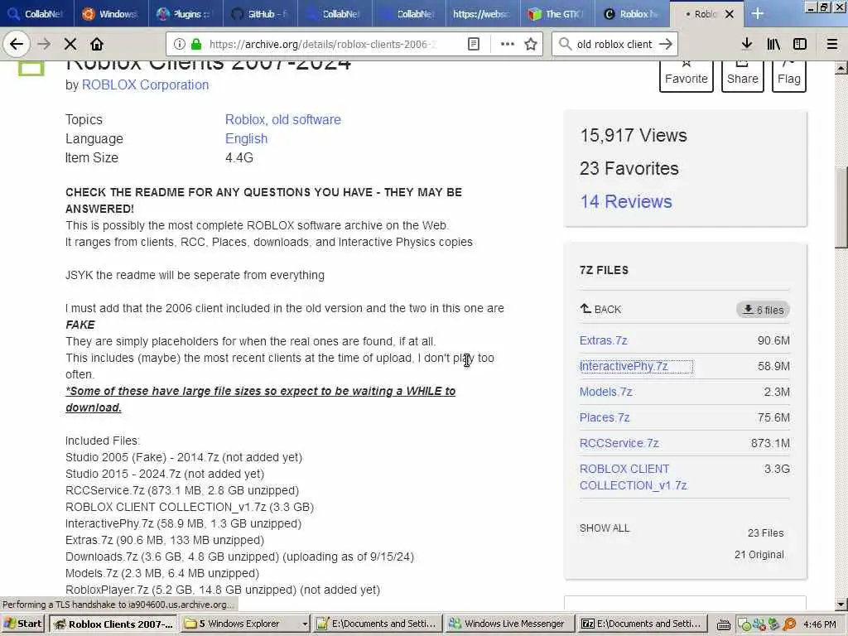Switch to the Plugins tab
848x636 pixels.
point(185,13)
